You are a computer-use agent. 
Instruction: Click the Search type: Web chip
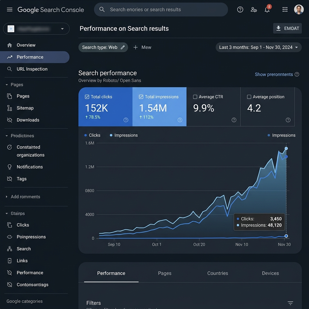pyautogui.click(x=103, y=47)
